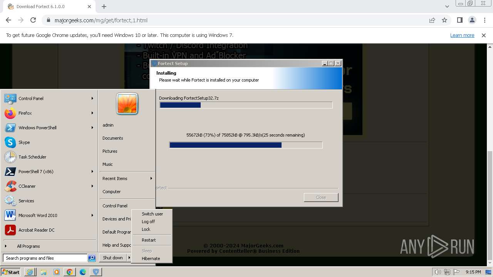Dismiss the Chrome update infobar

pyautogui.click(x=484, y=35)
